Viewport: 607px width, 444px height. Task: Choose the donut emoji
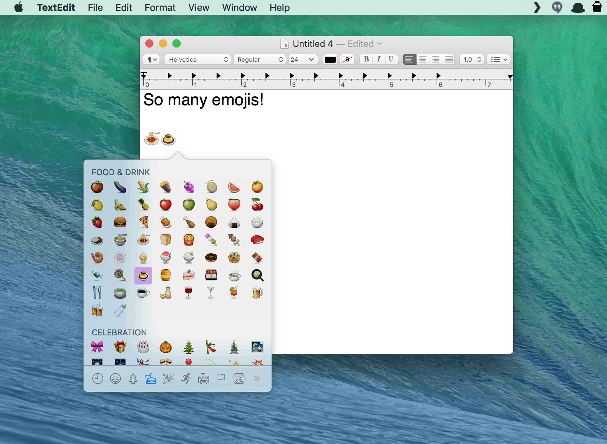(211, 258)
